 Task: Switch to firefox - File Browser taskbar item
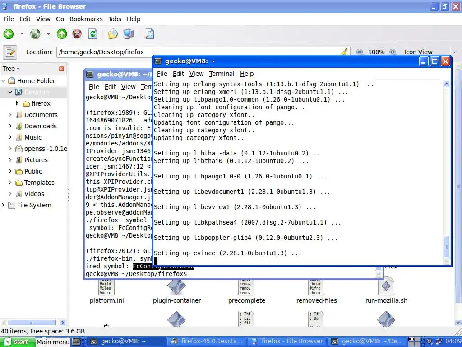[x=287, y=342]
